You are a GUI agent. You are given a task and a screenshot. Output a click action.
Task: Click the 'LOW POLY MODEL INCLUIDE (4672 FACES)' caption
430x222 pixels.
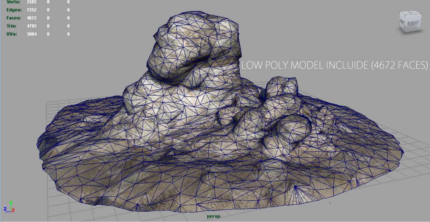pos(335,65)
